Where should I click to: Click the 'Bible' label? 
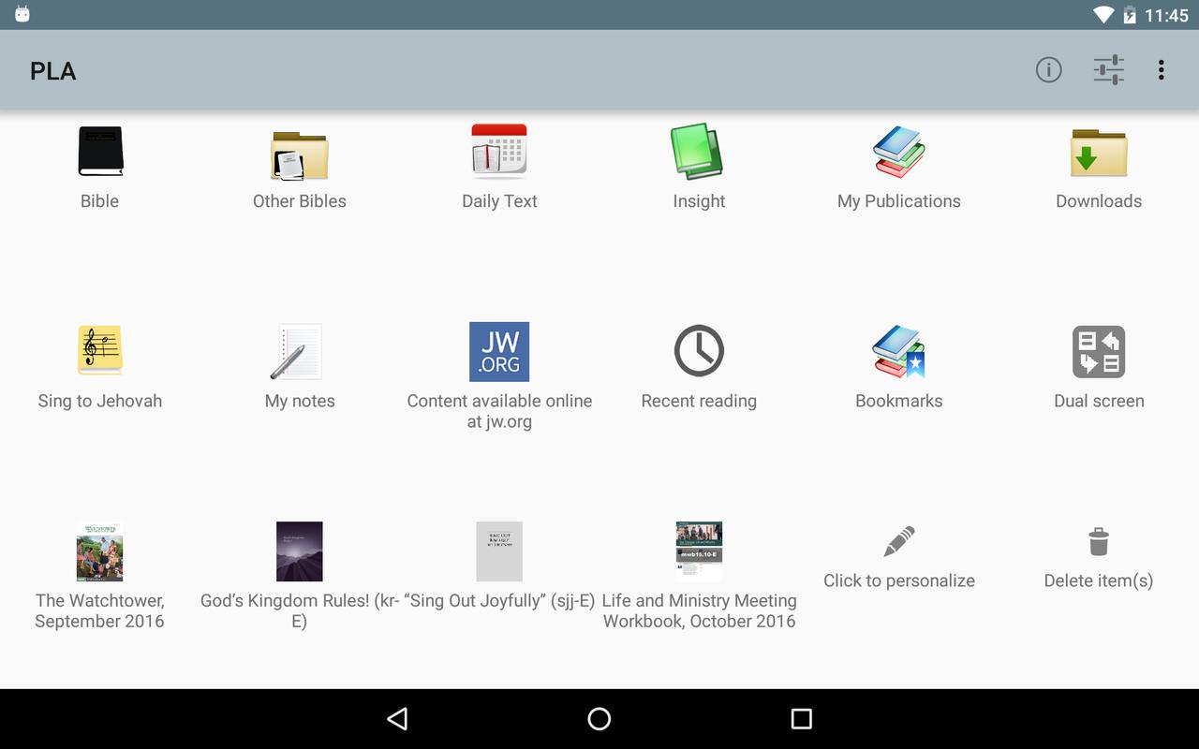click(x=100, y=201)
